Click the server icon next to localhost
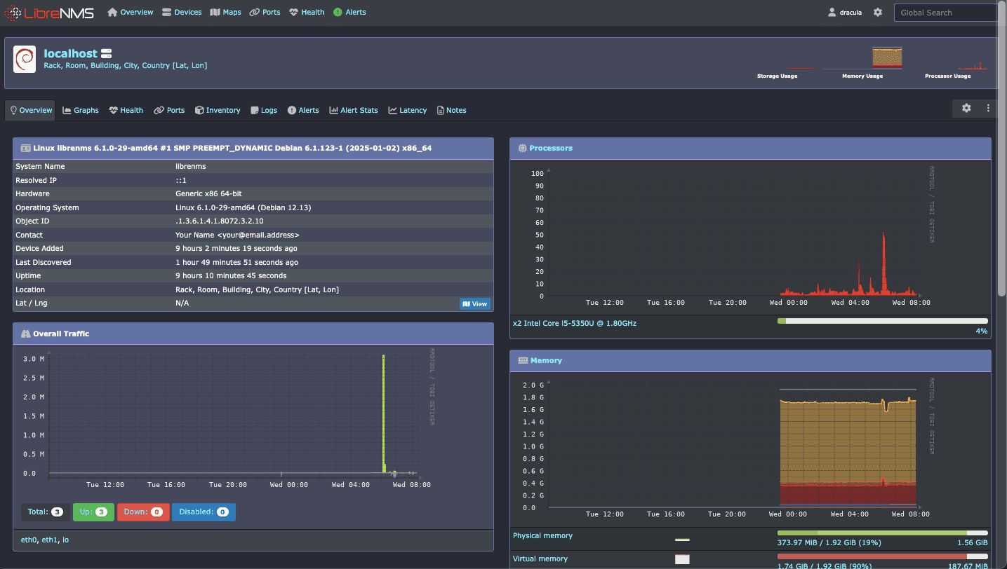Viewport: 1007px width, 569px height. tap(105, 53)
